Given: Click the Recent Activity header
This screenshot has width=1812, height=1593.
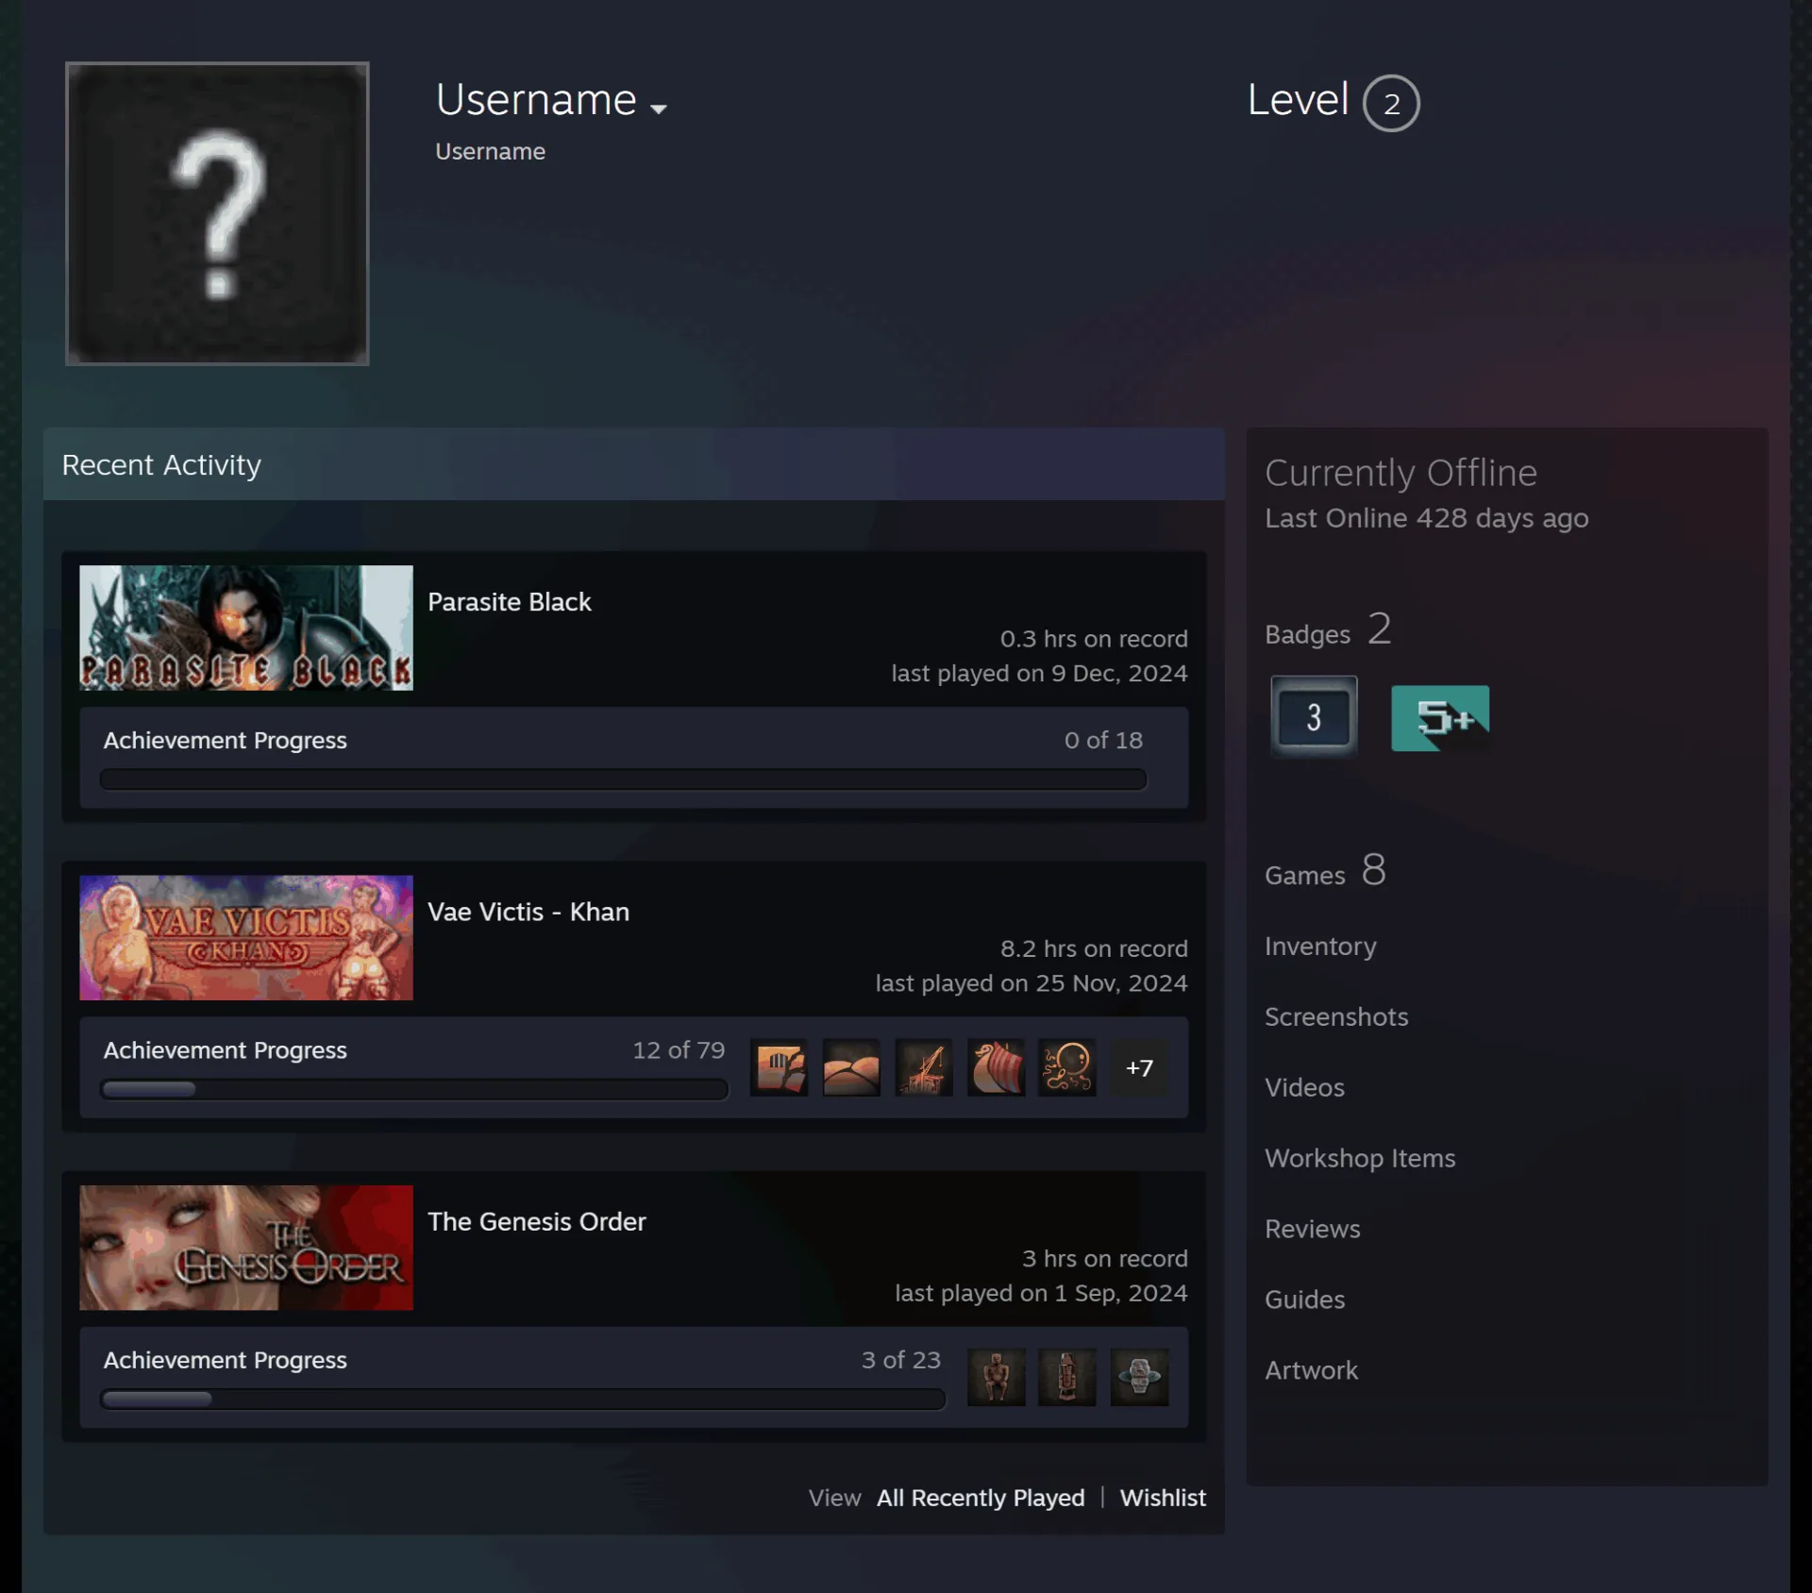Looking at the screenshot, I should 634,464.
